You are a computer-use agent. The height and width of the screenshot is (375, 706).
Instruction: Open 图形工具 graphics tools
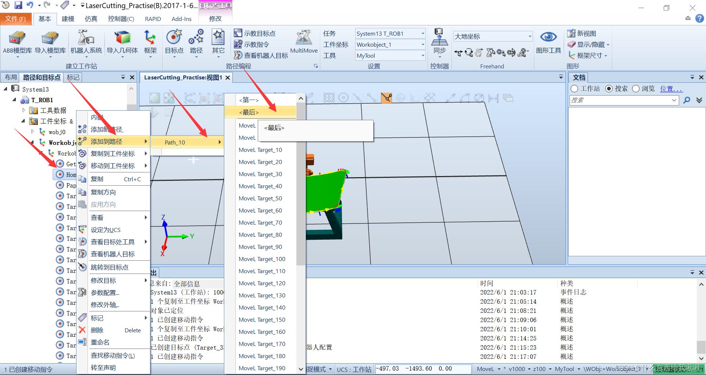pos(548,43)
